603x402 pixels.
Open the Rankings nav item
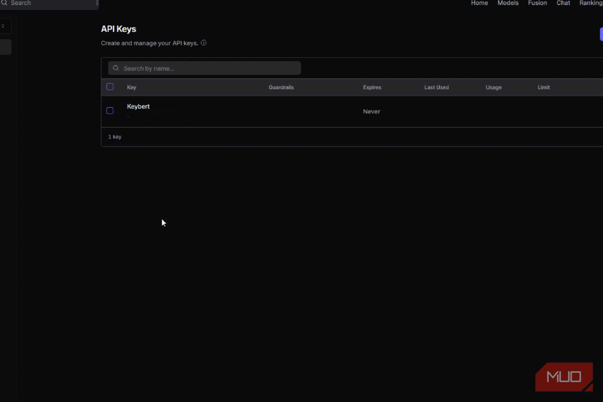[591, 3]
